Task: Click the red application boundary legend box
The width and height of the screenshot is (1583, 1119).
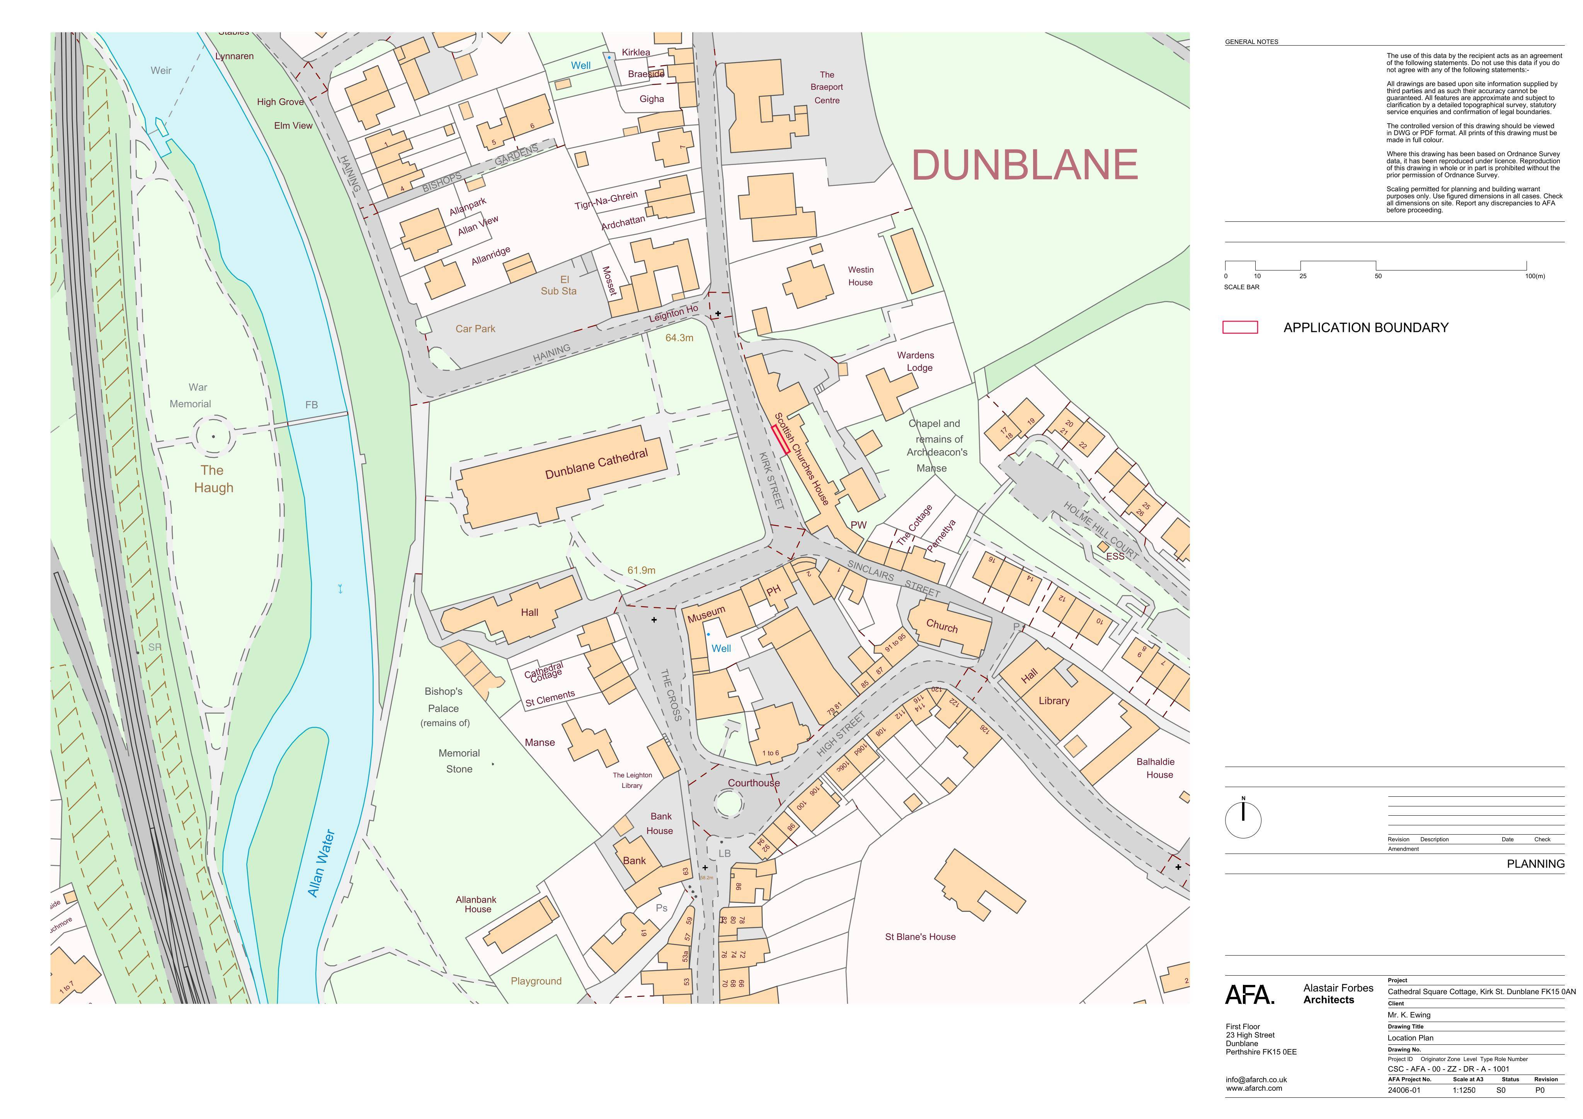Action: coord(1240,328)
